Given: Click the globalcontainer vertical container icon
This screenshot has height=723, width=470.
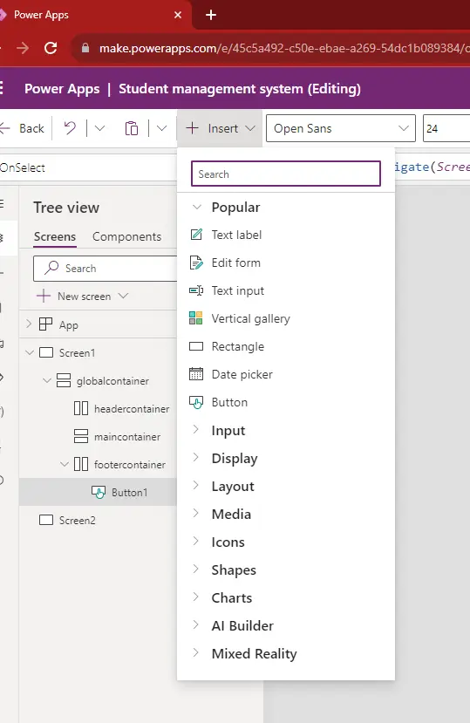Looking at the screenshot, I should pos(64,380).
